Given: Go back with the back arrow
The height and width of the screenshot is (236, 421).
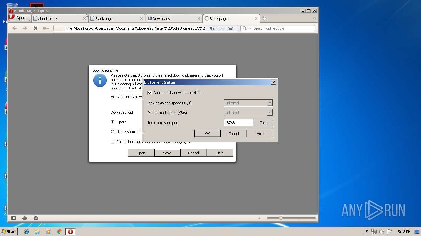Looking at the screenshot, I should pos(14,28).
